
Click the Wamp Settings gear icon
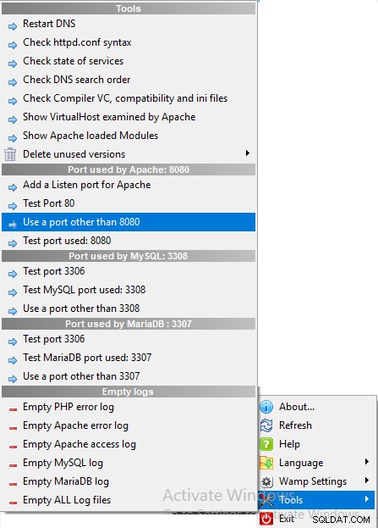[x=266, y=481]
